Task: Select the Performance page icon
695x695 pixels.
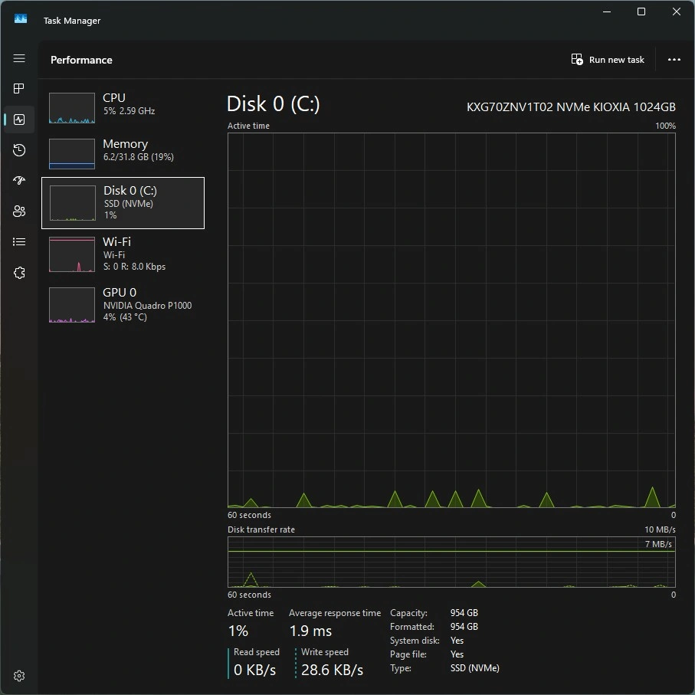Action: point(19,120)
